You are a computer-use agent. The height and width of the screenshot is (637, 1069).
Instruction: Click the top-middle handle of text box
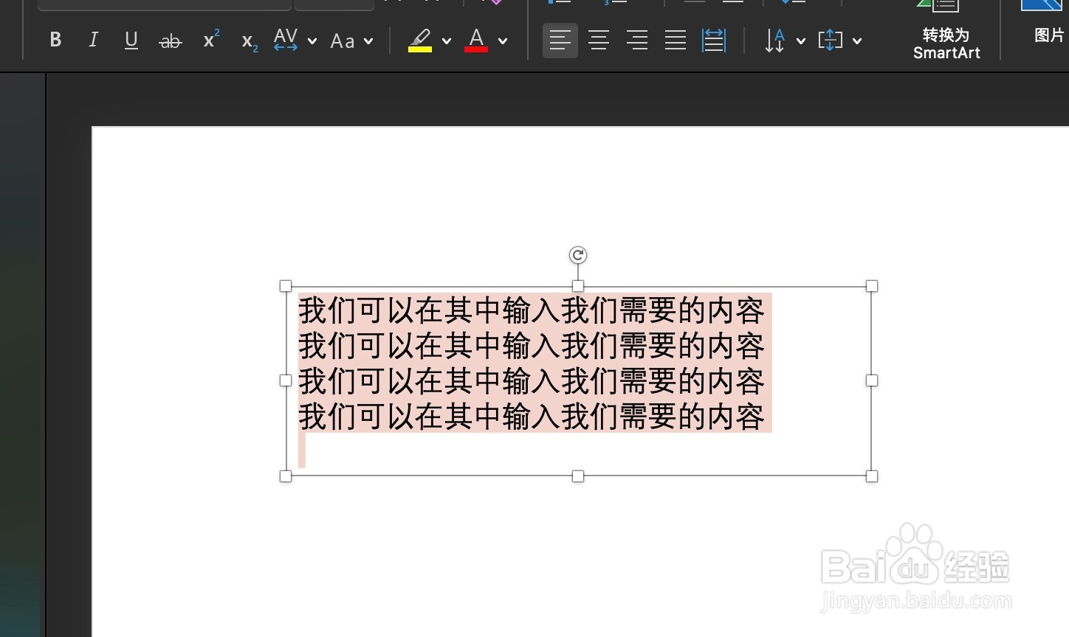[x=578, y=286]
